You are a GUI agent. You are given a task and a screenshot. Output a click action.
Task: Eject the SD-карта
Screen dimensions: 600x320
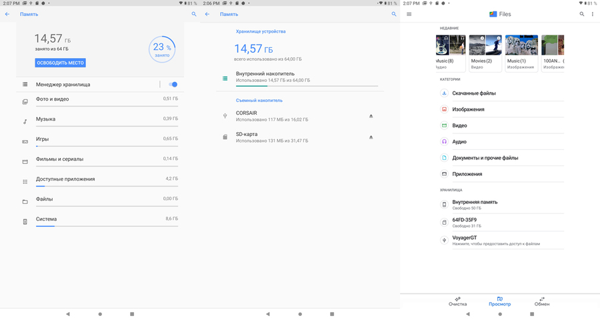(371, 137)
